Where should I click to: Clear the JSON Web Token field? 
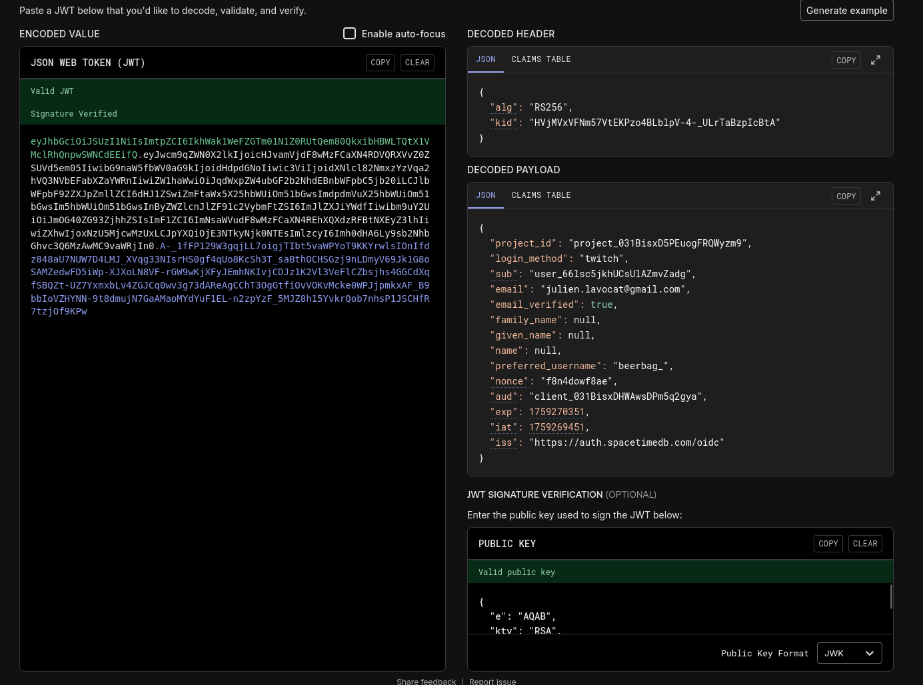pyautogui.click(x=417, y=63)
